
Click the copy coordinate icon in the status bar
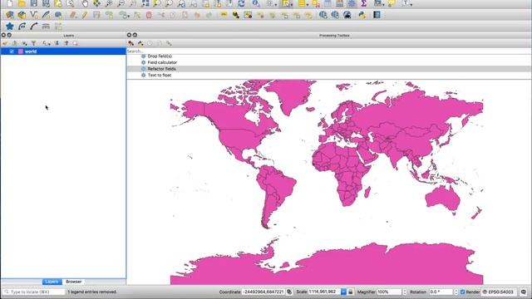click(289, 292)
